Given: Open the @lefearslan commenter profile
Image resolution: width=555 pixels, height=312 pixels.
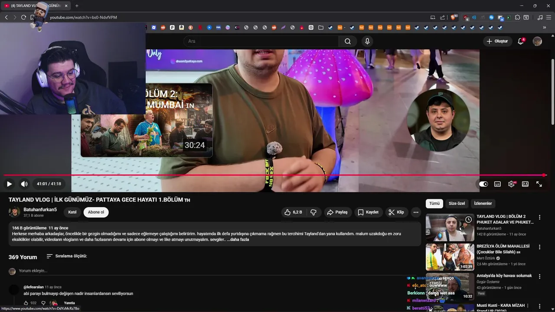Looking at the screenshot, I should (33, 287).
